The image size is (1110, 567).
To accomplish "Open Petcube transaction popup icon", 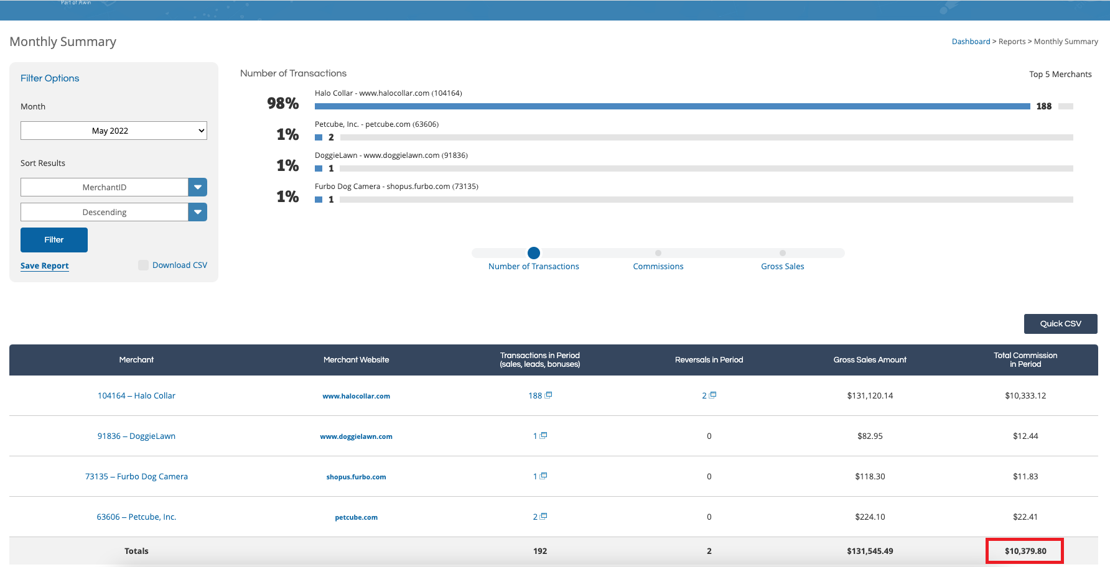I will (544, 516).
